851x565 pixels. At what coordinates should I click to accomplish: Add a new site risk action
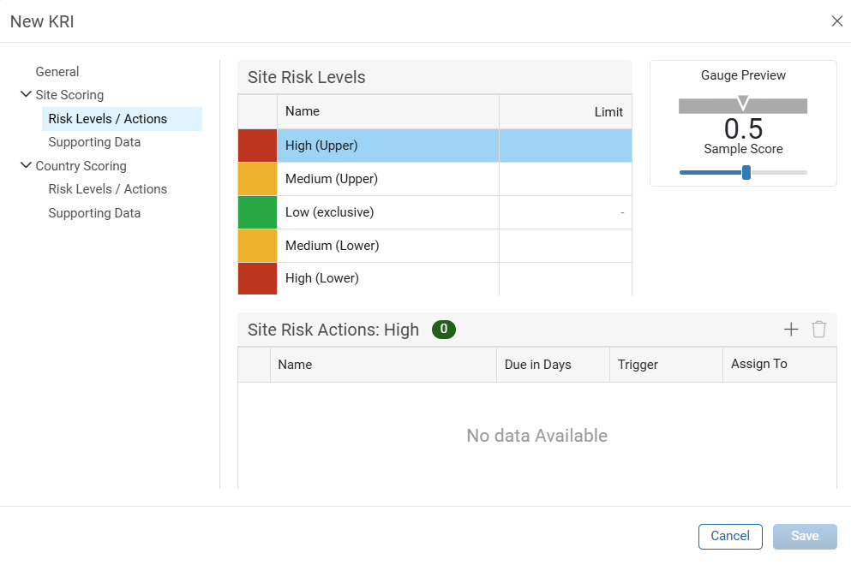(791, 329)
